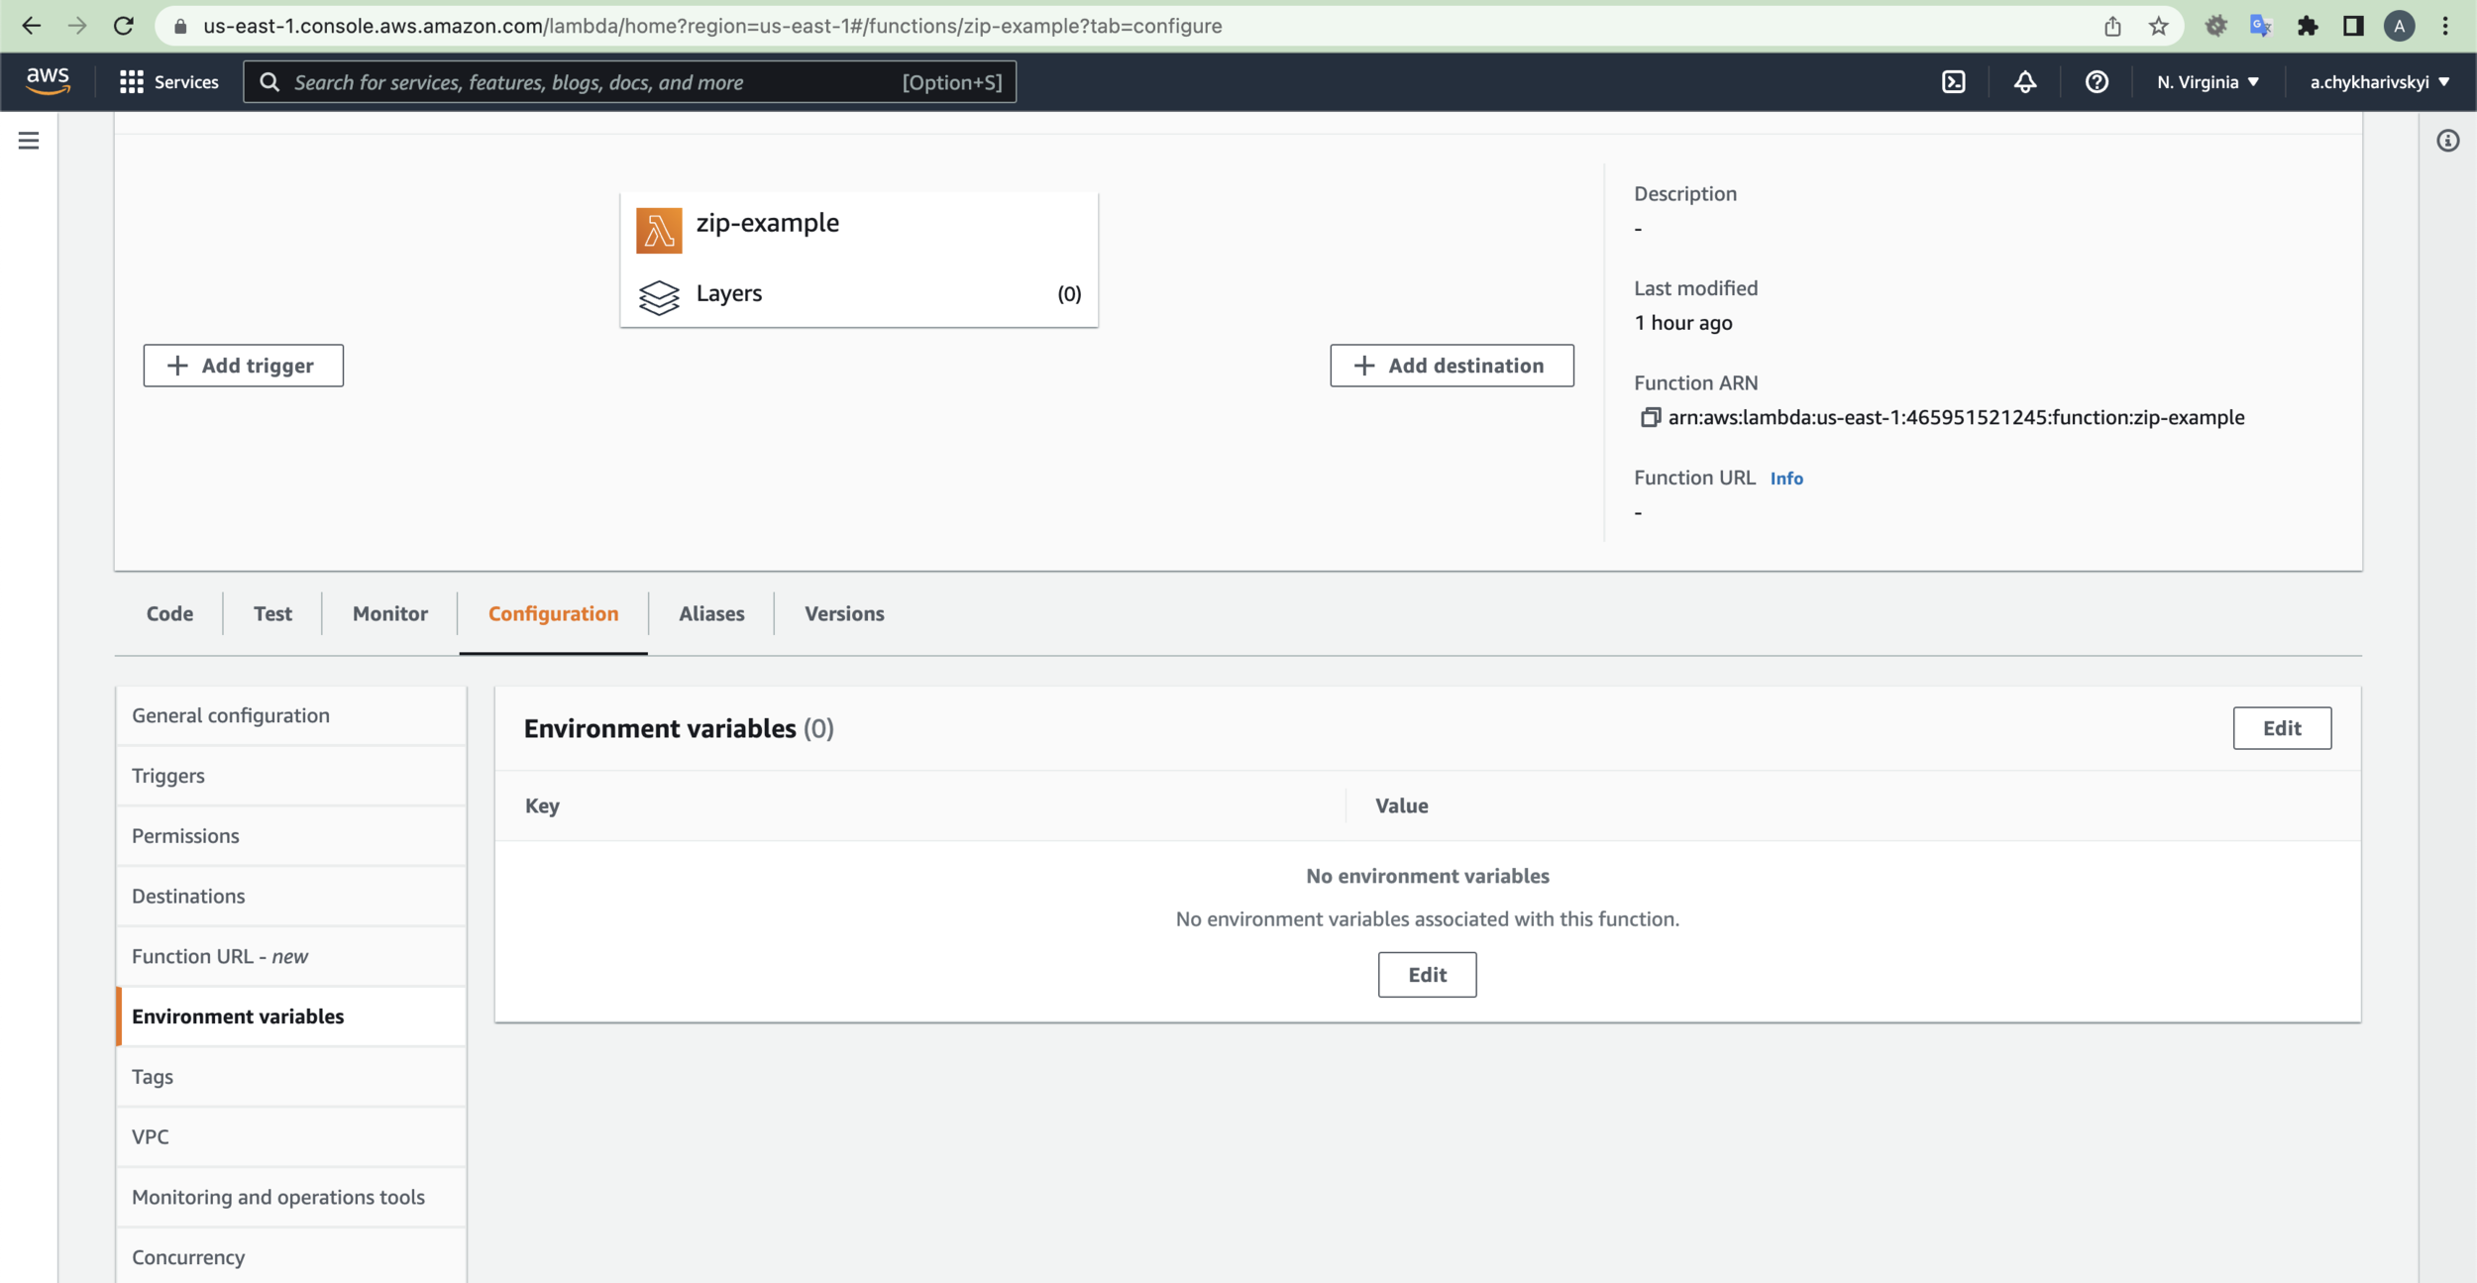Click the AWS logo home icon
The width and height of the screenshot is (2477, 1283).
[48, 81]
